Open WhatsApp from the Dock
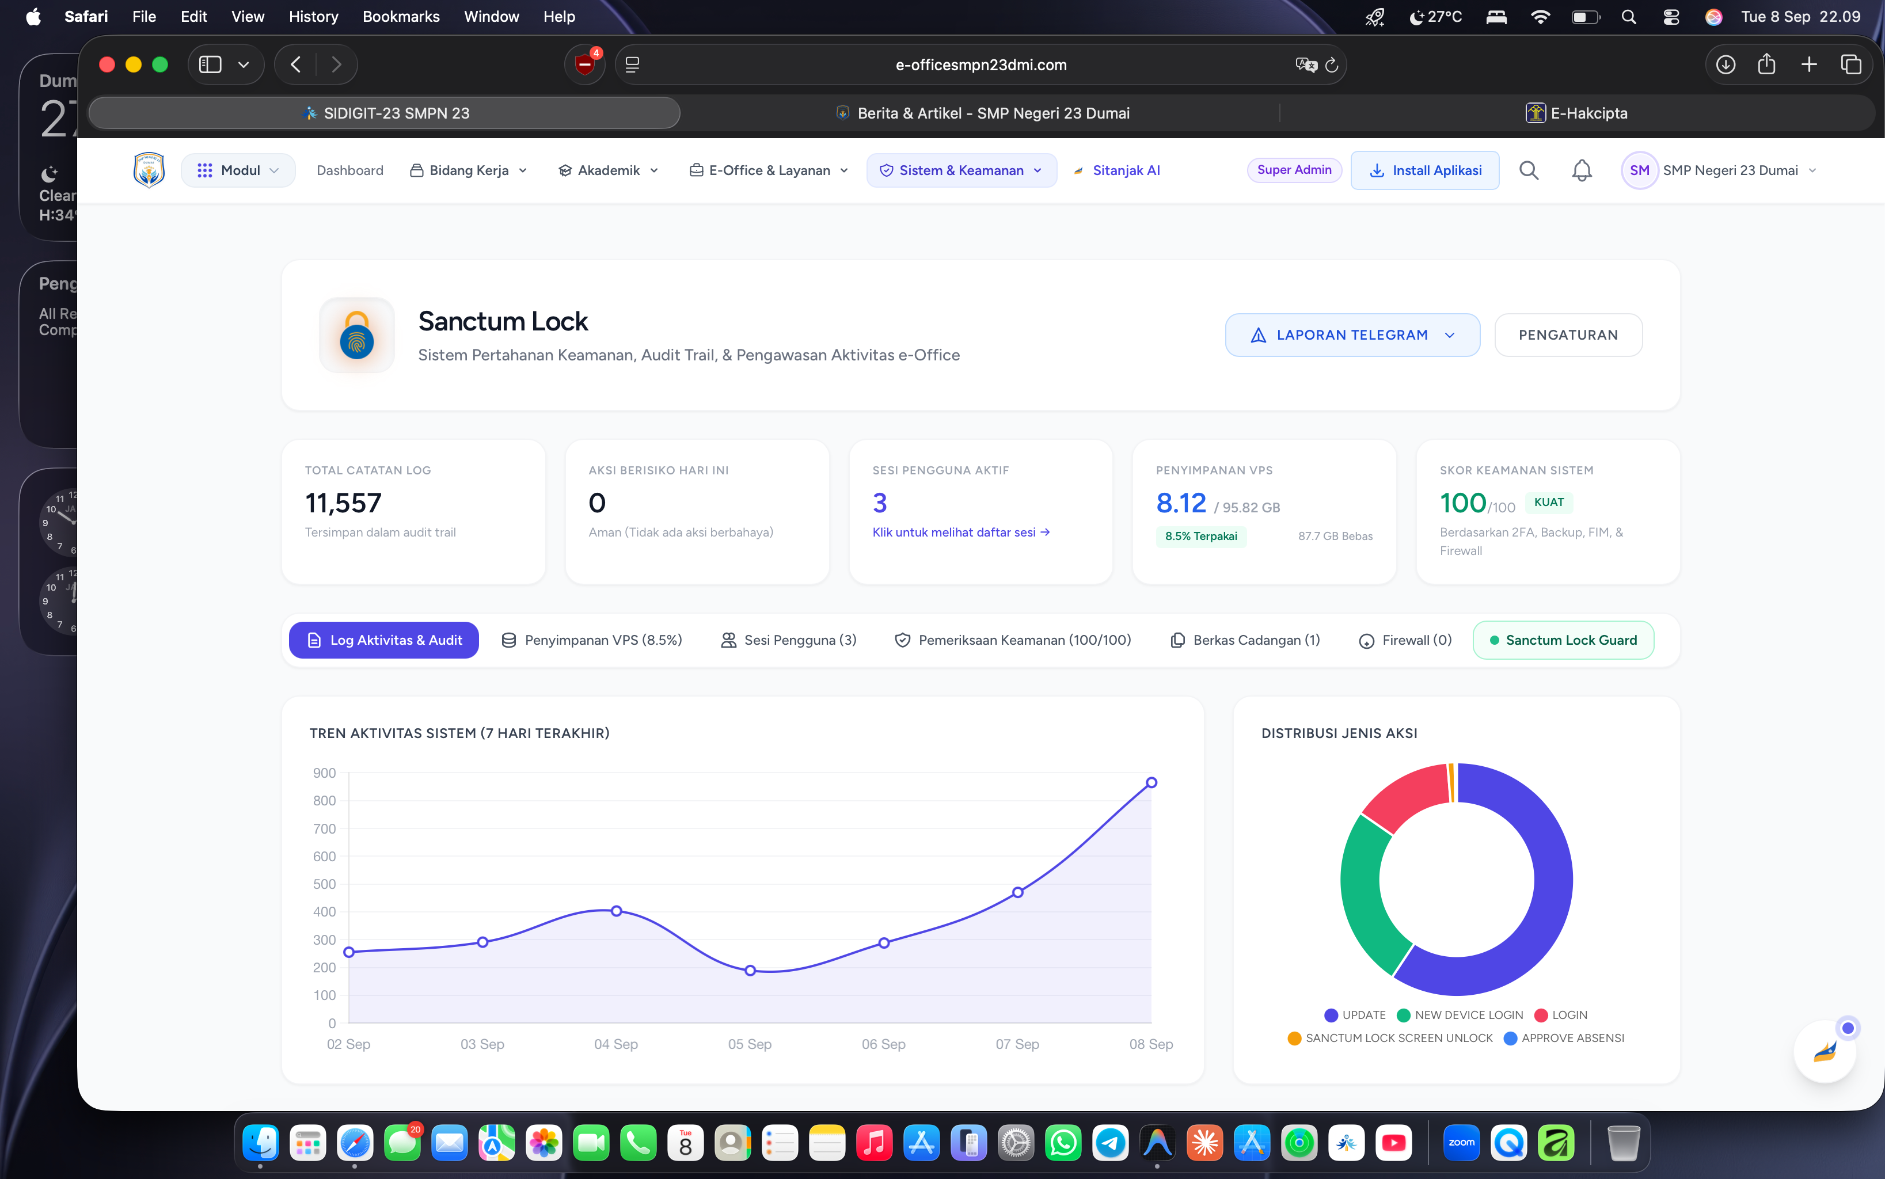Viewport: 1885px width, 1179px height. pyautogui.click(x=1064, y=1143)
